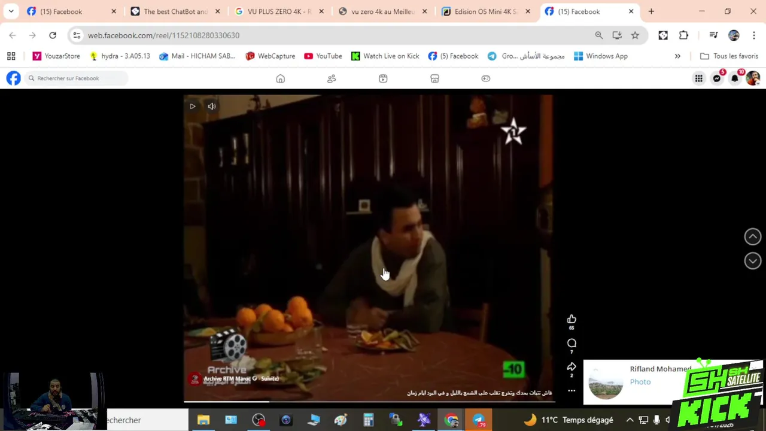Screen dimensions: 766x431
Task: Open the reel comments icon
Action: pos(572,343)
